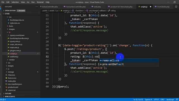Image resolution: width=179 pixels, height=101 pixels.
Task: Open the Edit menu
Action: click(8, 2)
